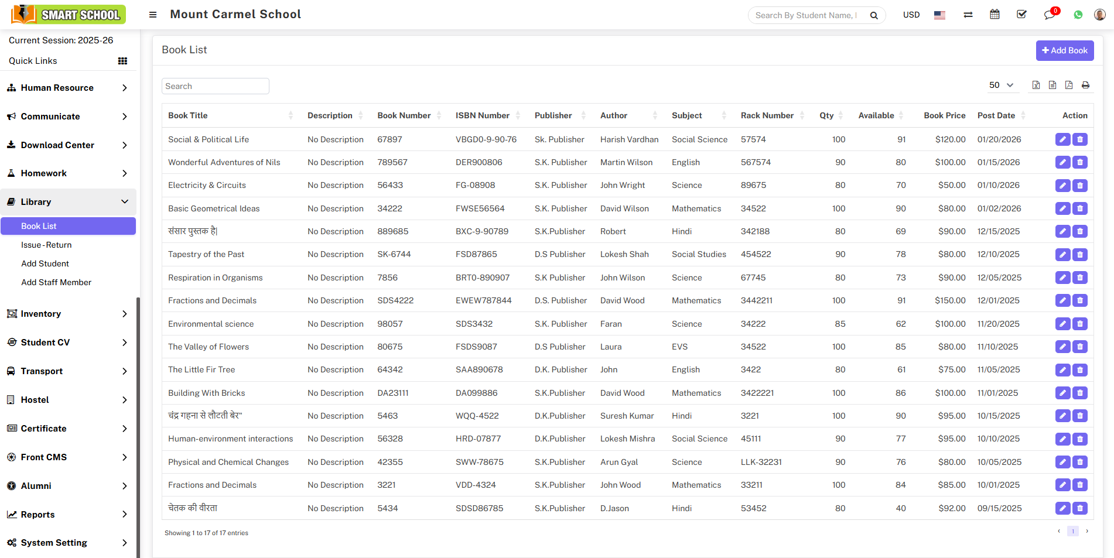Click the book list Search field

click(215, 86)
